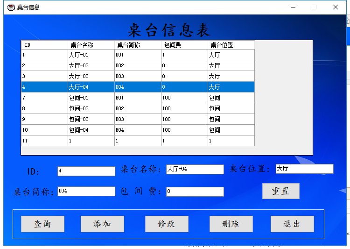Click the 桌台位置 cell of row 包间-03

tap(231, 119)
